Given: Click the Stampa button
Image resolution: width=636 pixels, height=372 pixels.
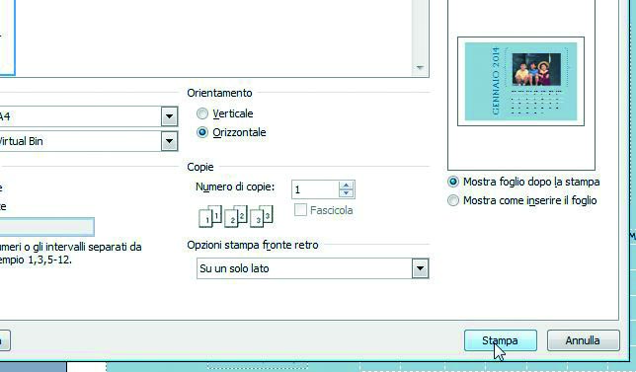Looking at the screenshot, I should point(500,340).
